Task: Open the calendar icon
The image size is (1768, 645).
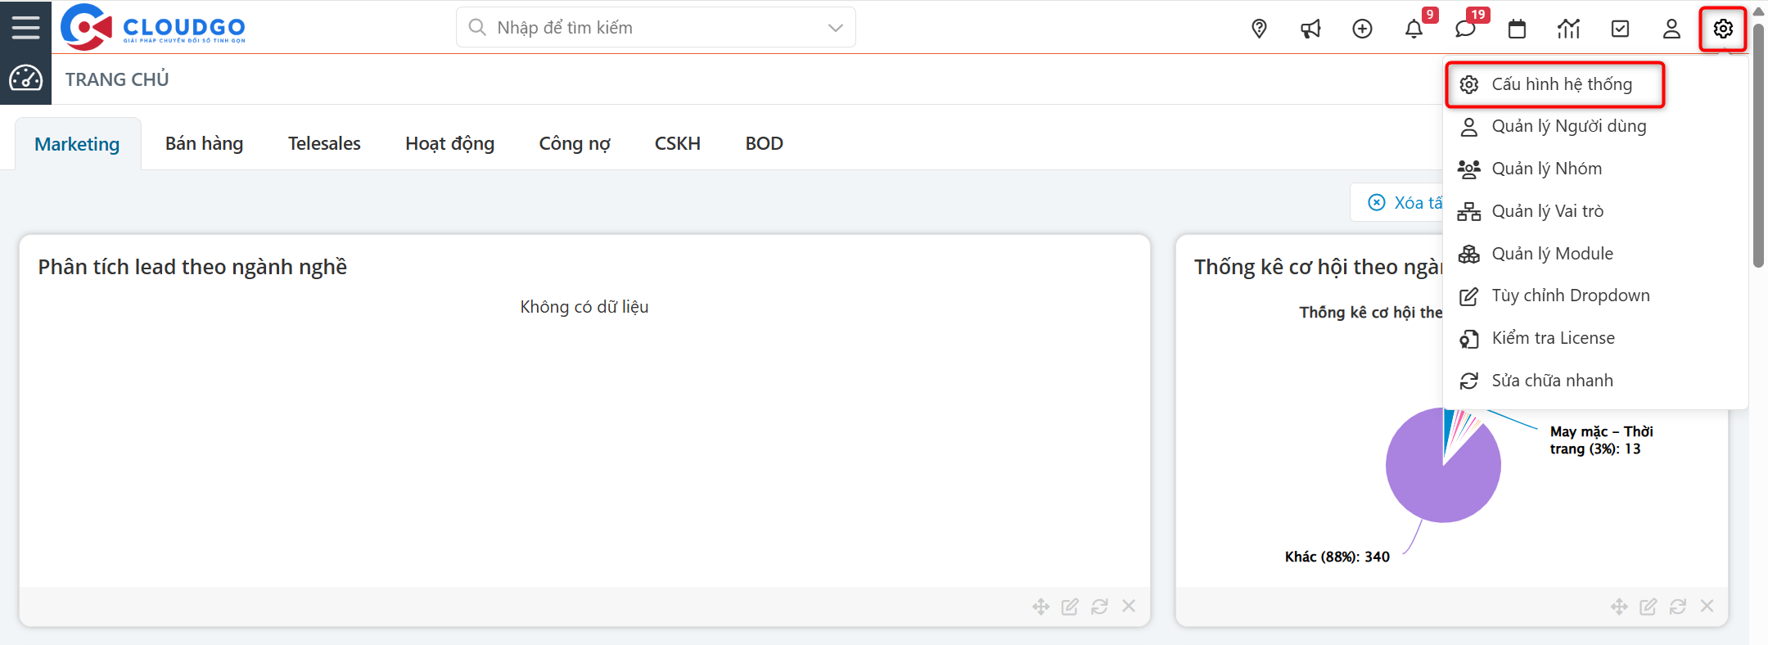Action: coord(1517,29)
